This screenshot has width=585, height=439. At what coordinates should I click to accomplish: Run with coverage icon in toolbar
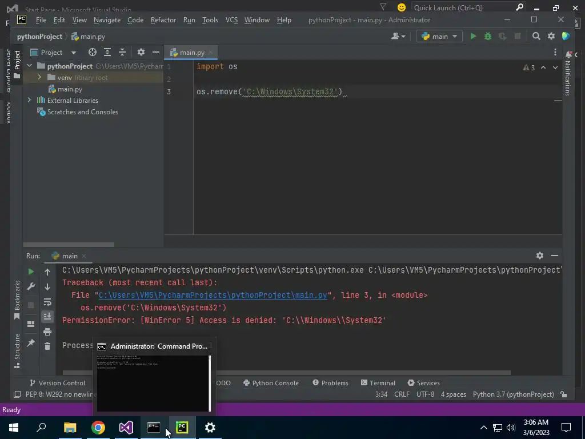click(503, 36)
